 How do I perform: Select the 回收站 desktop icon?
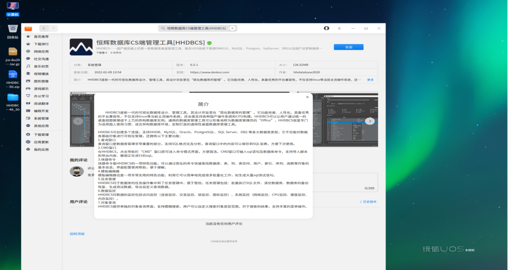(13, 32)
